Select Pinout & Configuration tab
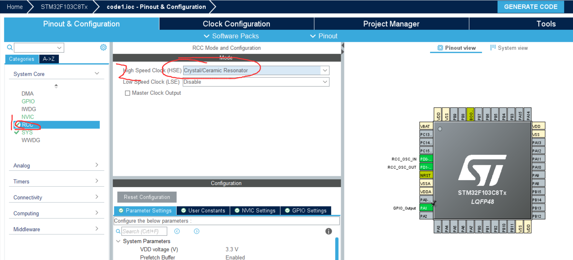The width and height of the screenshot is (573, 260). 81,24
